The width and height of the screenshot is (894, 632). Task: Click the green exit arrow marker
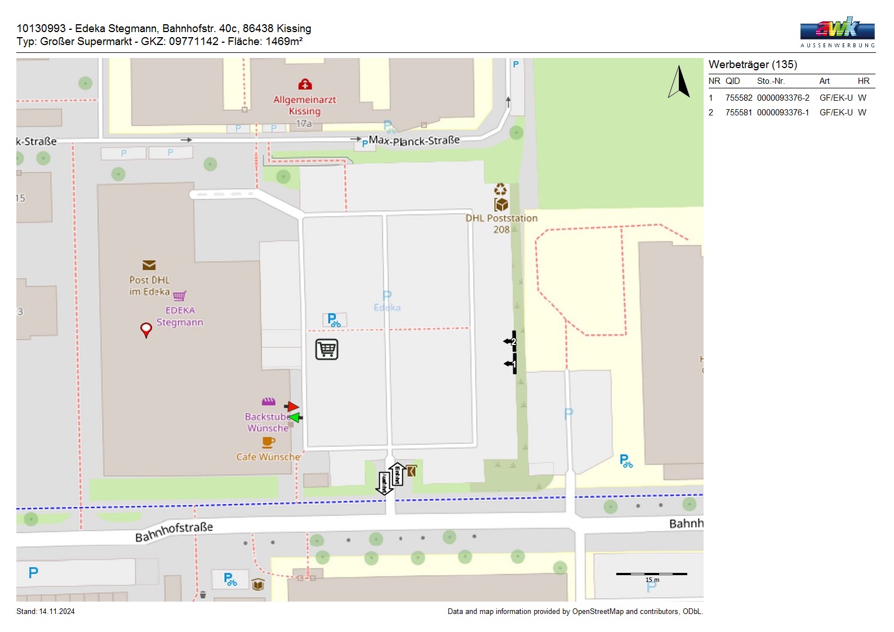294,418
